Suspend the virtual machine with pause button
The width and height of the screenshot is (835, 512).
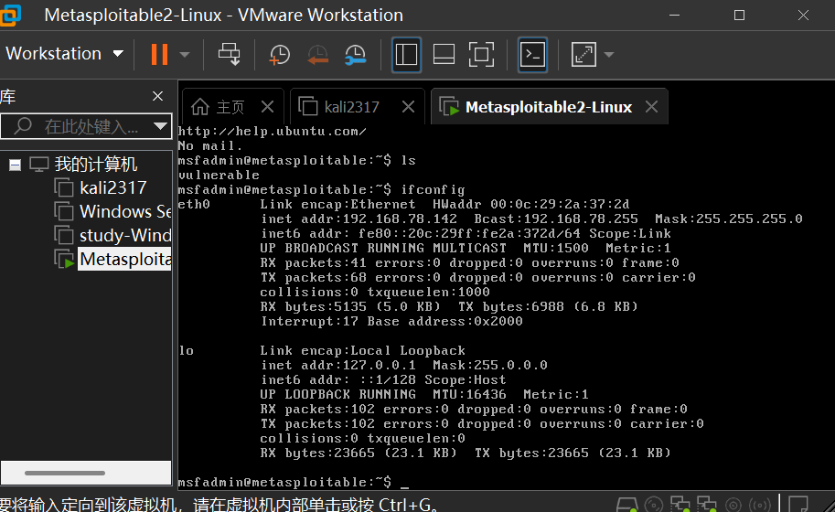(159, 54)
